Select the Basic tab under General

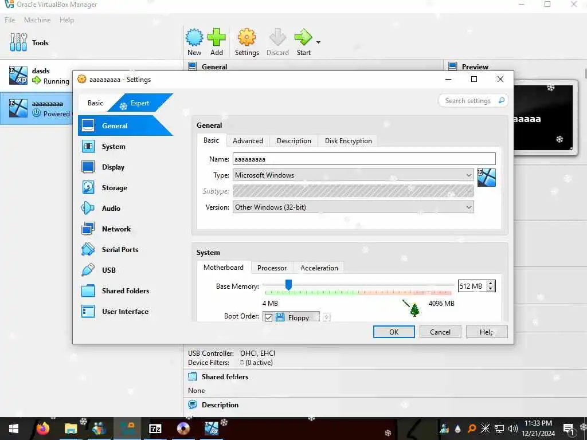(211, 140)
